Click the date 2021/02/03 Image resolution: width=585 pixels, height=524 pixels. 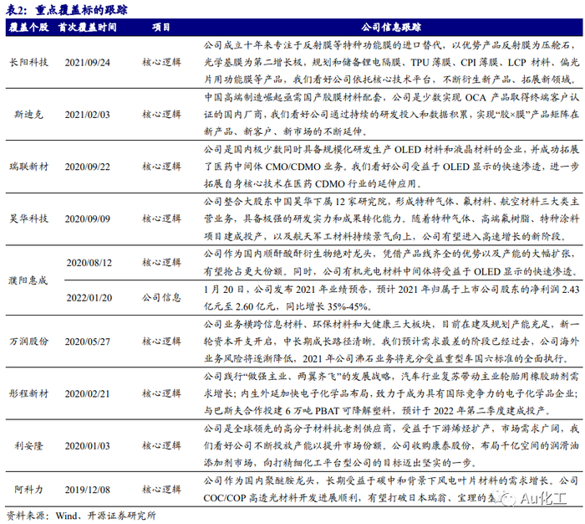tap(87, 115)
